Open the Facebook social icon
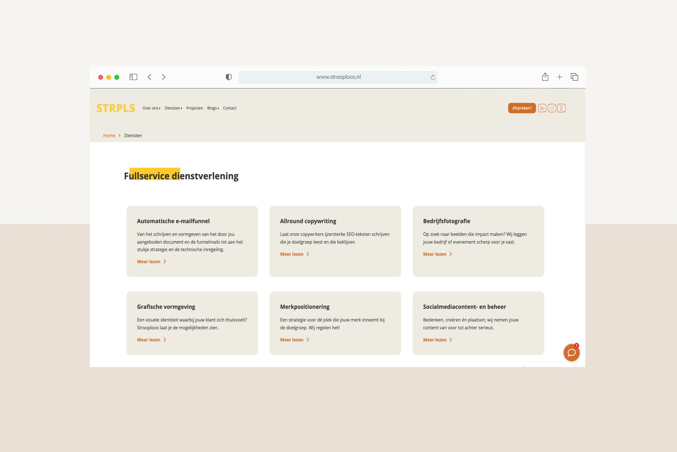This screenshot has width=677, height=452. (x=561, y=108)
